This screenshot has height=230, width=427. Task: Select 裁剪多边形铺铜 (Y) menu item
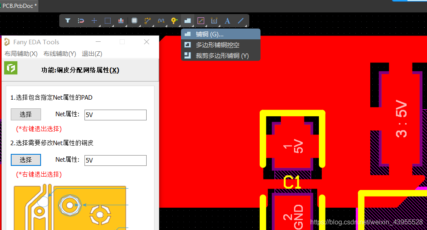222,55
